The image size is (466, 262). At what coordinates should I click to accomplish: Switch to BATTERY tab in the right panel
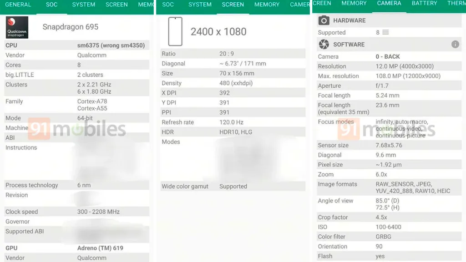[425, 3]
